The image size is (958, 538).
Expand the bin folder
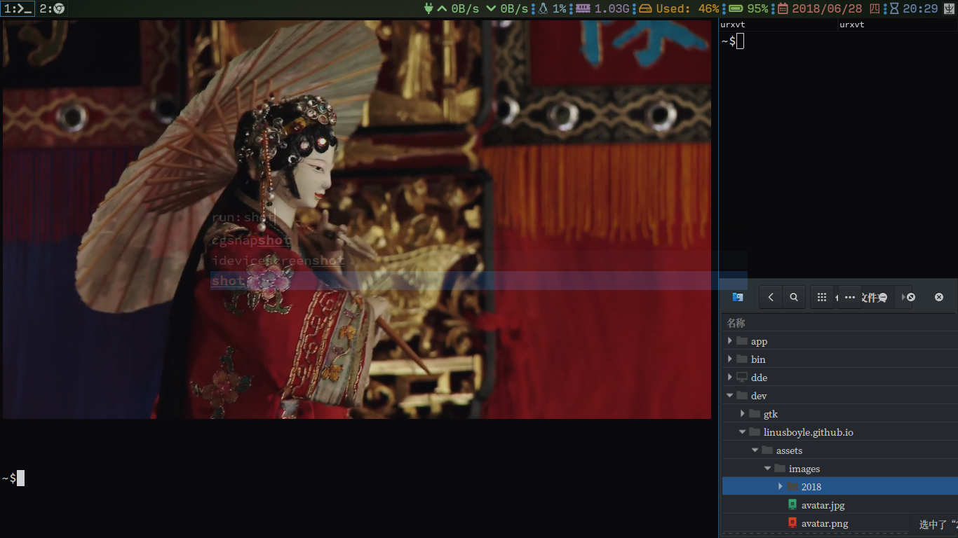(730, 359)
